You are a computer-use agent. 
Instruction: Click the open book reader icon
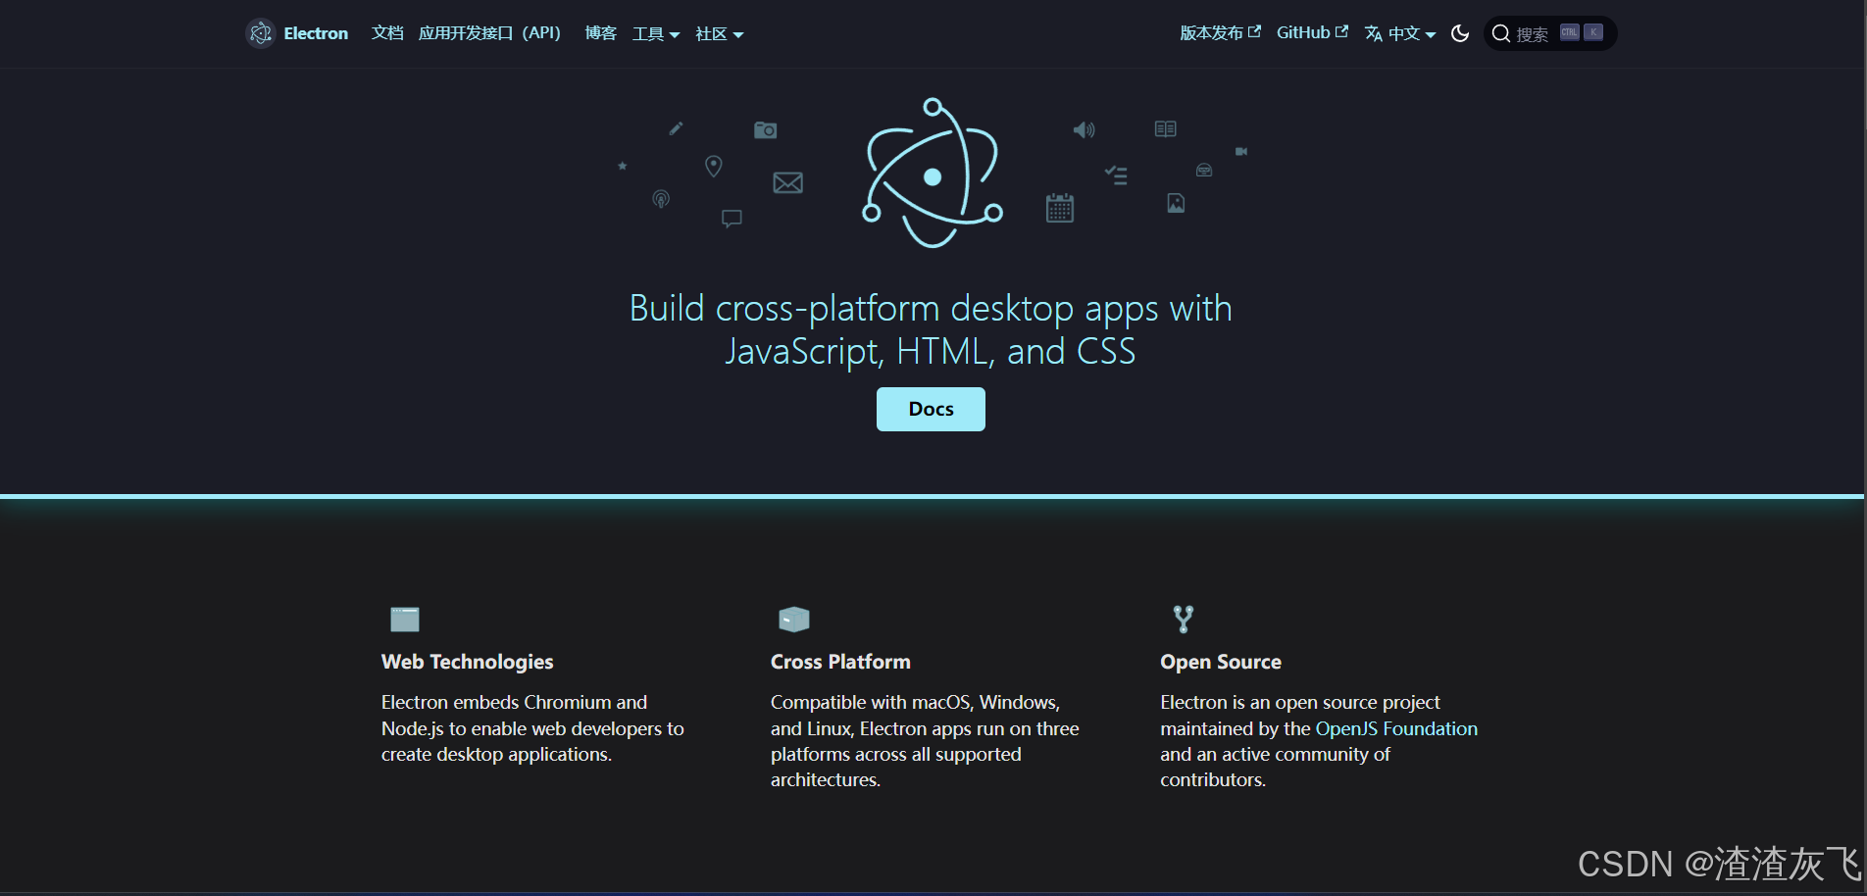[x=1165, y=129]
